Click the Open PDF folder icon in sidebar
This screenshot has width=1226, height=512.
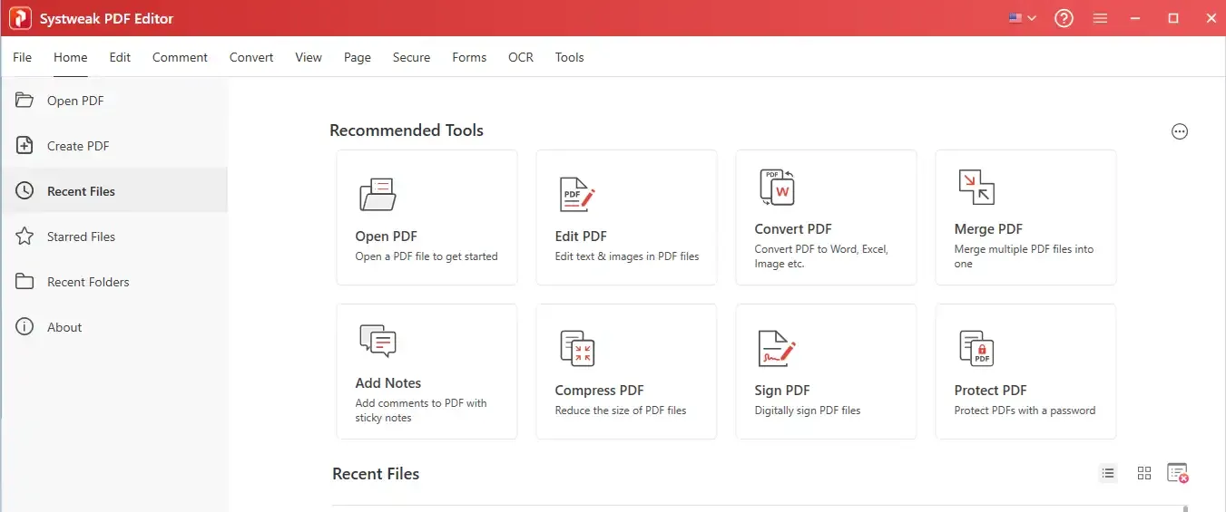click(x=25, y=100)
